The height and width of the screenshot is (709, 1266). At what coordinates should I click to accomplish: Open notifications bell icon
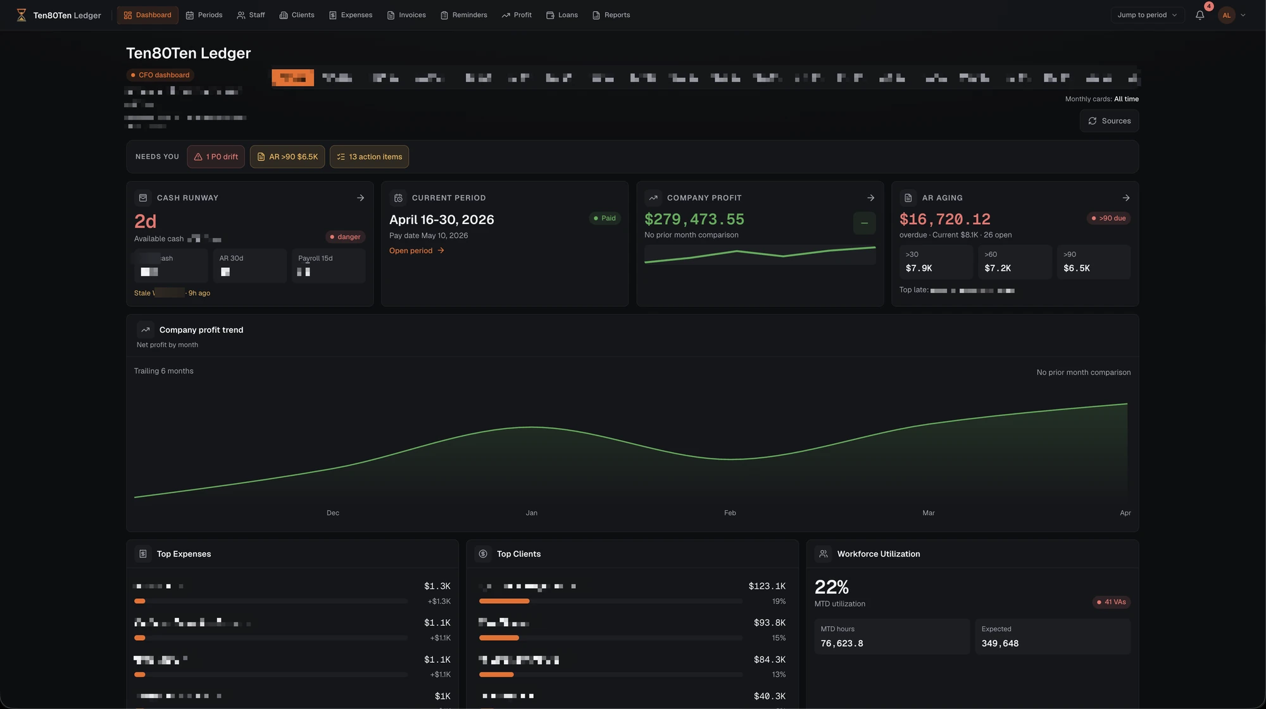pos(1200,15)
